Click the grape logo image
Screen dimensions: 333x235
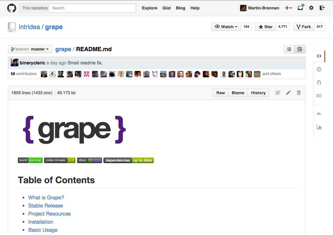(x=74, y=130)
